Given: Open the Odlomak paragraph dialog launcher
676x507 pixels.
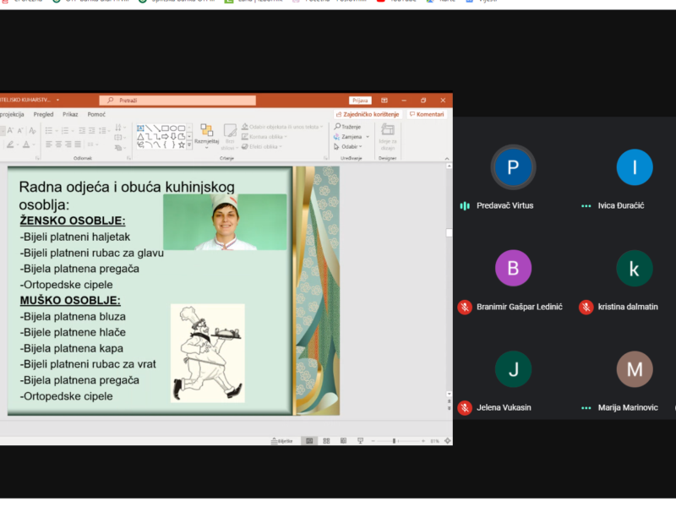Looking at the screenshot, I should tap(128, 158).
